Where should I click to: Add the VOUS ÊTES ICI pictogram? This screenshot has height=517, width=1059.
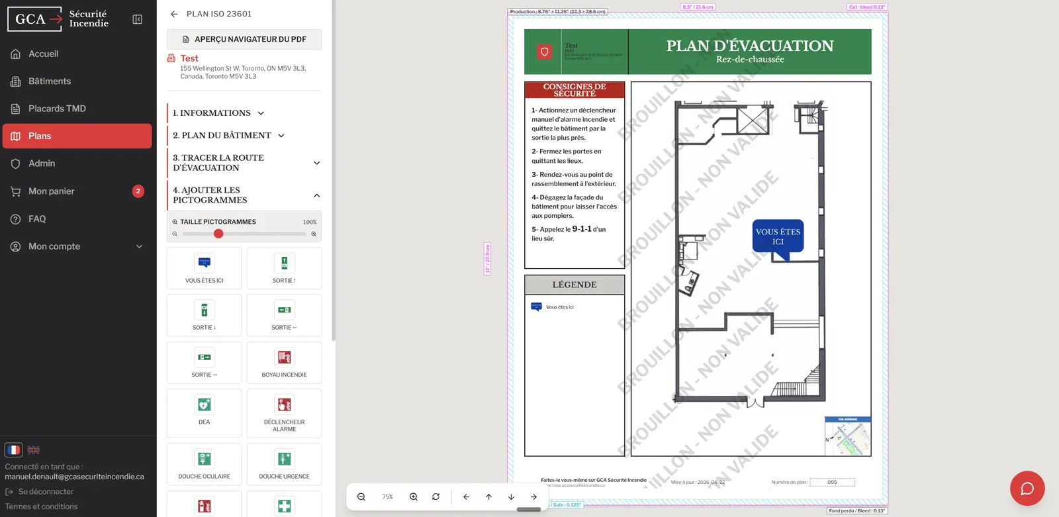(x=205, y=268)
